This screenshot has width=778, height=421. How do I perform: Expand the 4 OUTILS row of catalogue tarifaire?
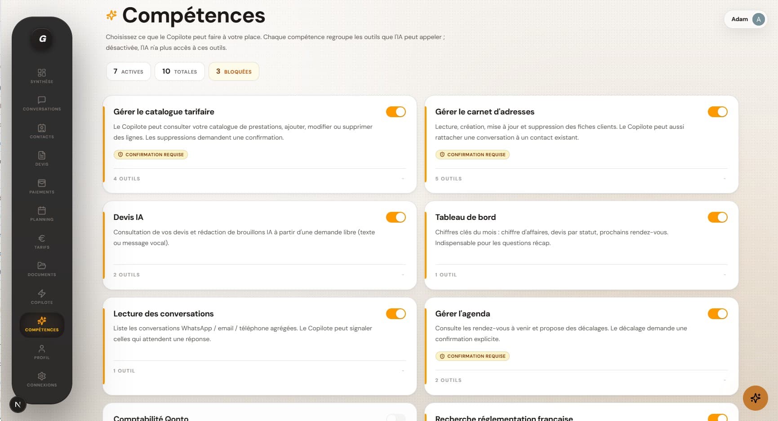pos(259,179)
